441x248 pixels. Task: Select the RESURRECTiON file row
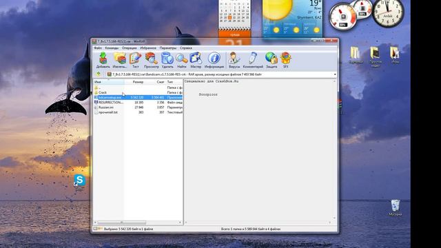(x=138, y=103)
